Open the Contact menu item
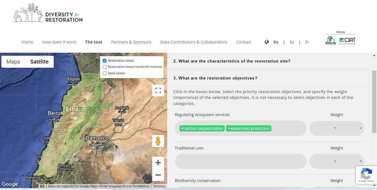This screenshot has width=377, height=190. tap(243, 42)
